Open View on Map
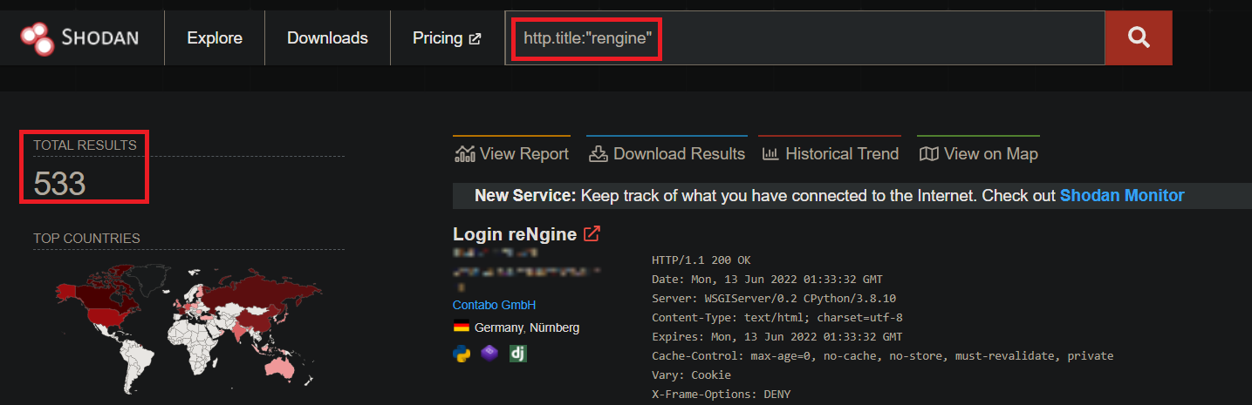 978,153
